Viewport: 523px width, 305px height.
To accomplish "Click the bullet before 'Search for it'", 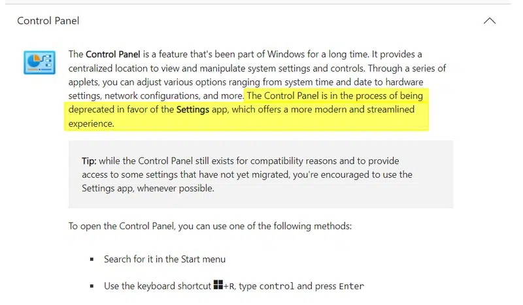I will tap(92, 260).
